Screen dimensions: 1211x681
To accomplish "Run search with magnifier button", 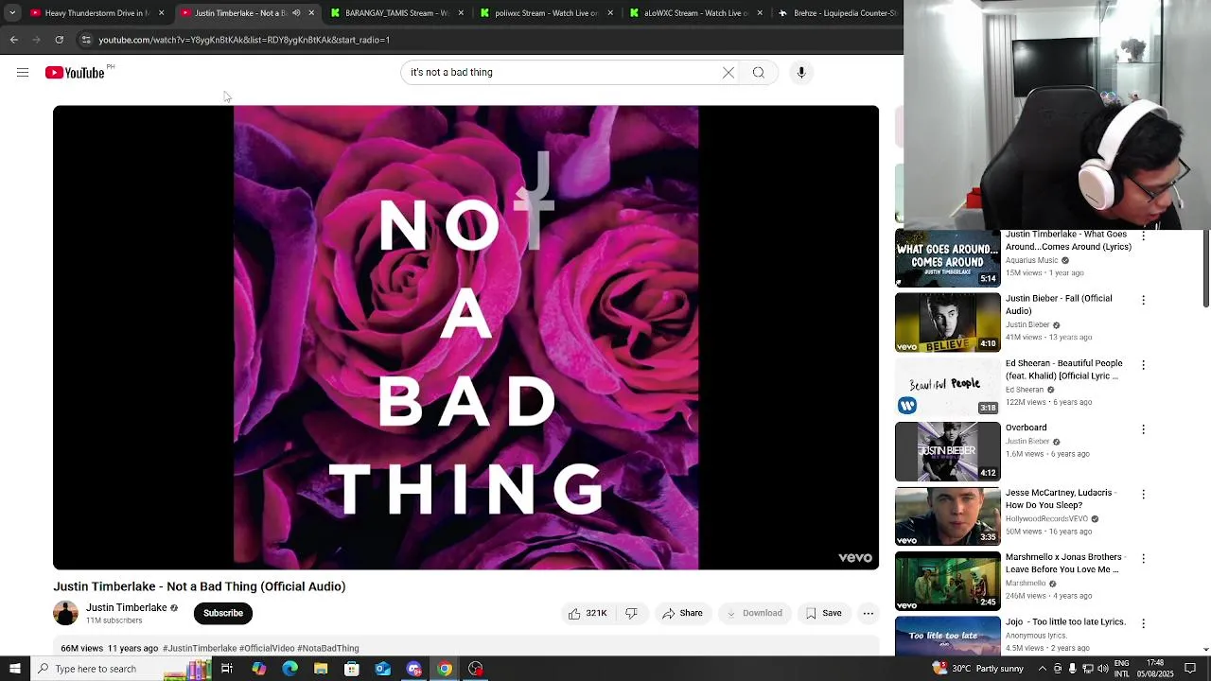I will coord(759,73).
